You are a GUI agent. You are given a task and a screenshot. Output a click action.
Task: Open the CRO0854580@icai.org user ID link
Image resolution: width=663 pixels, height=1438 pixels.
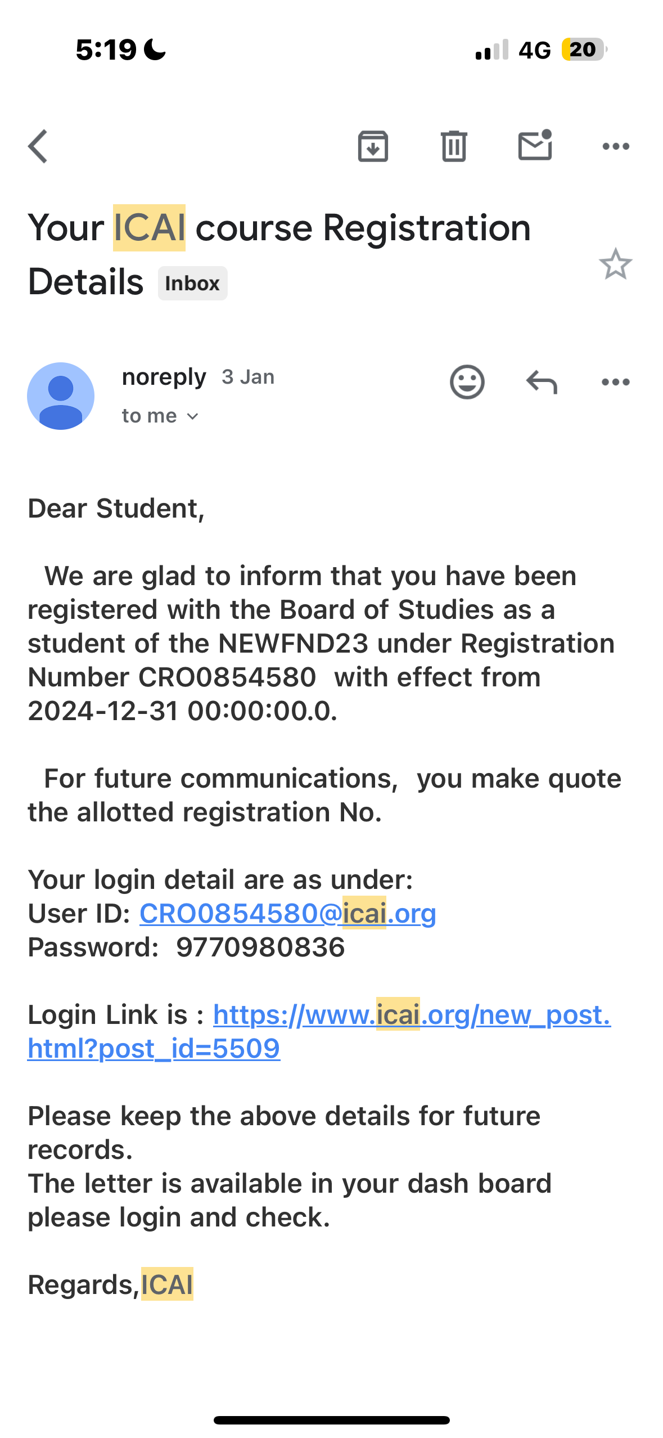287,914
